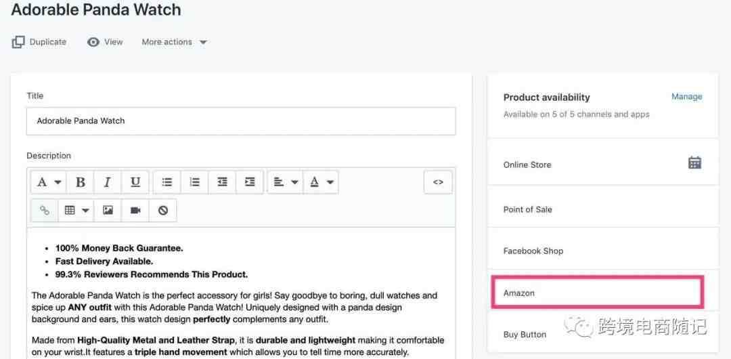Image resolution: width=731 pixels, height=359 pixels.
Task: Switch to HTML code view
Action: point(438,182)
